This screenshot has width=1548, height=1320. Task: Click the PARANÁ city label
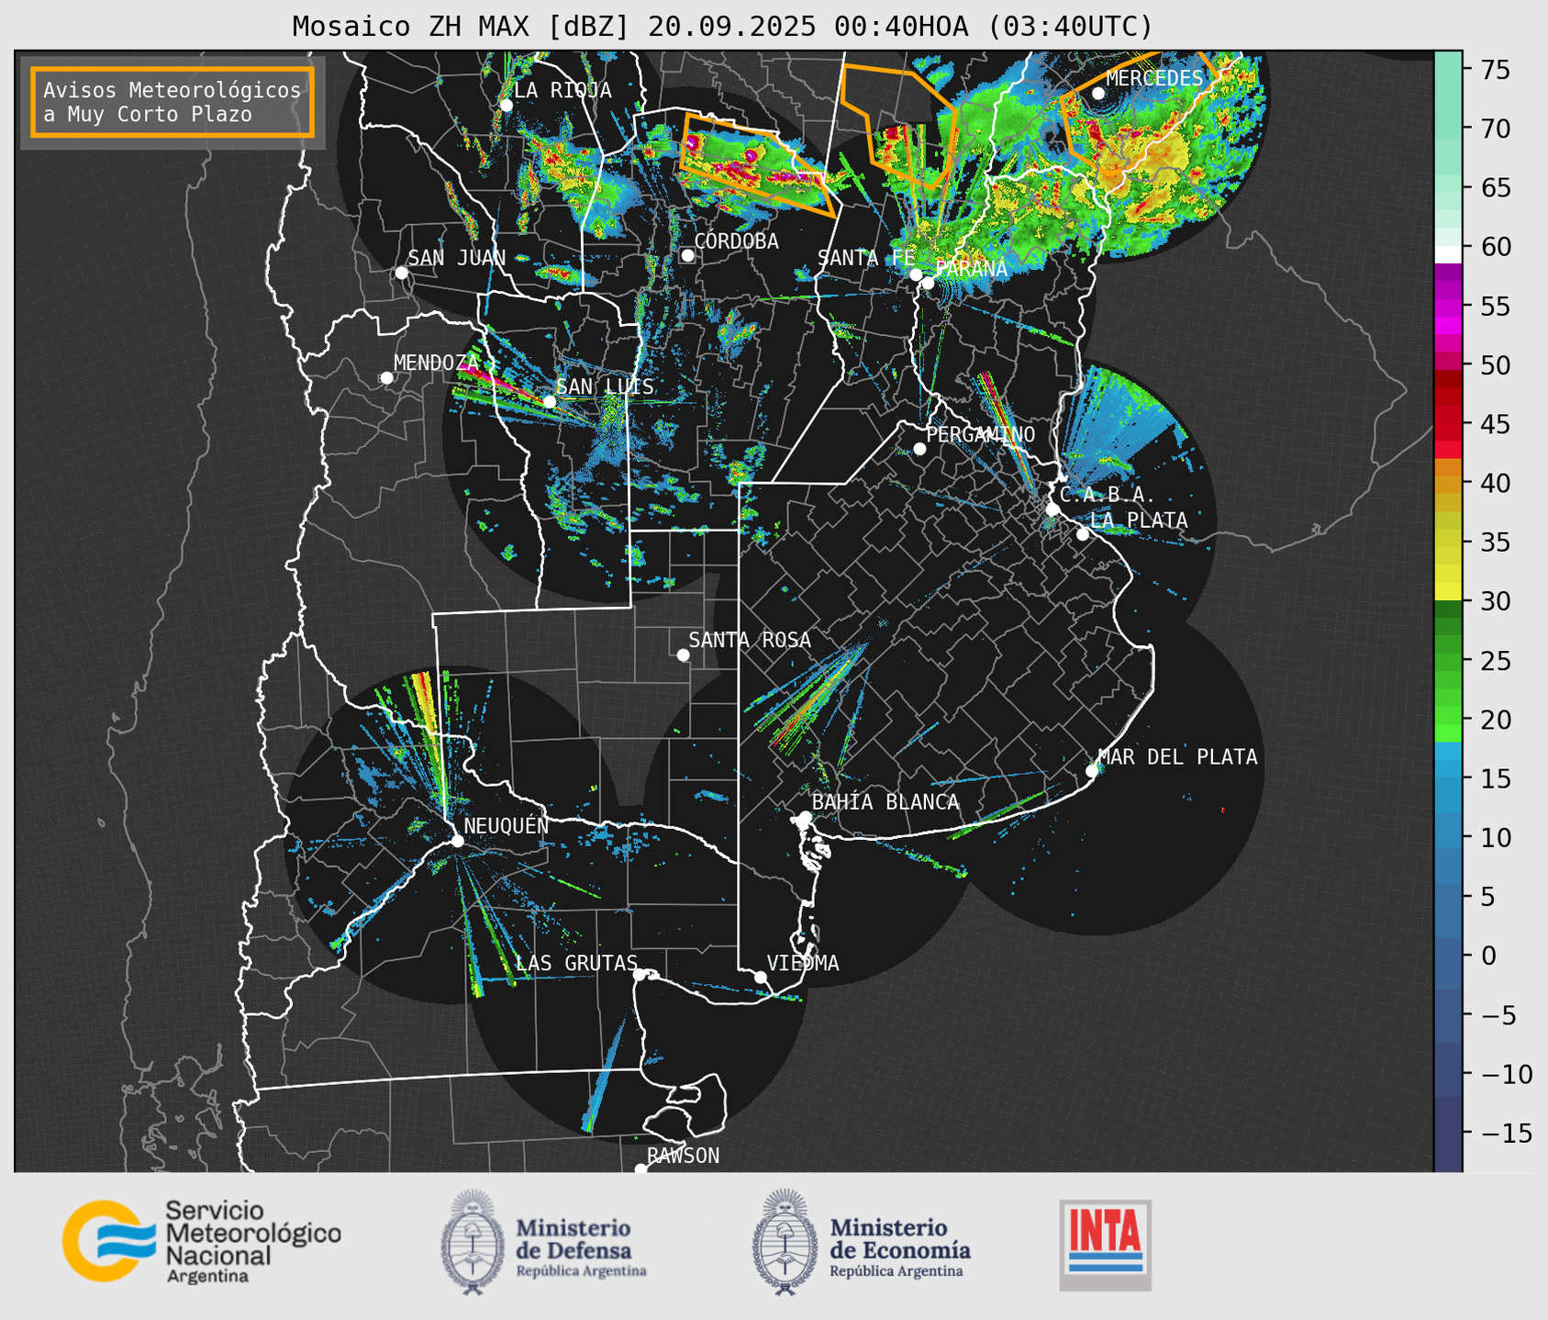point(971,269)
